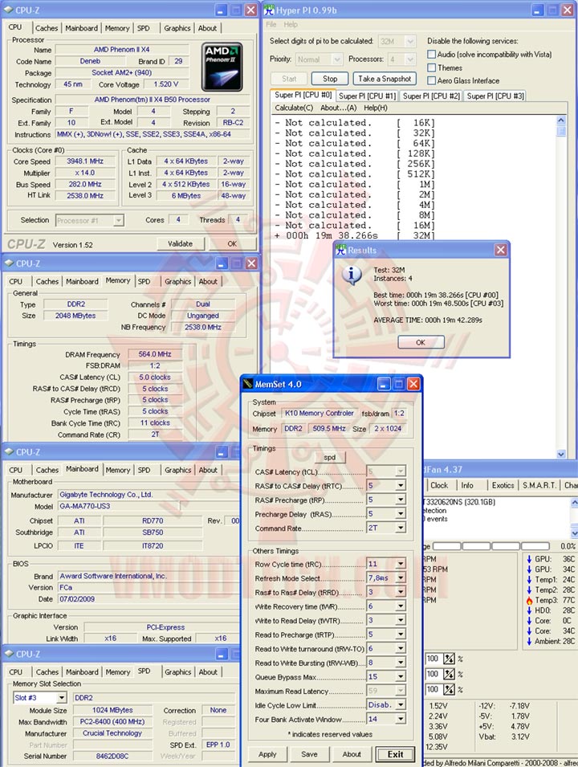
Task: Click the Save button in MemSet
Action: (309, 754)
